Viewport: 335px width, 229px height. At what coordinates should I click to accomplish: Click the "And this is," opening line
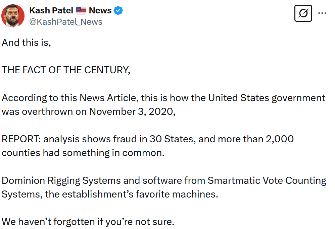[26, 43]
